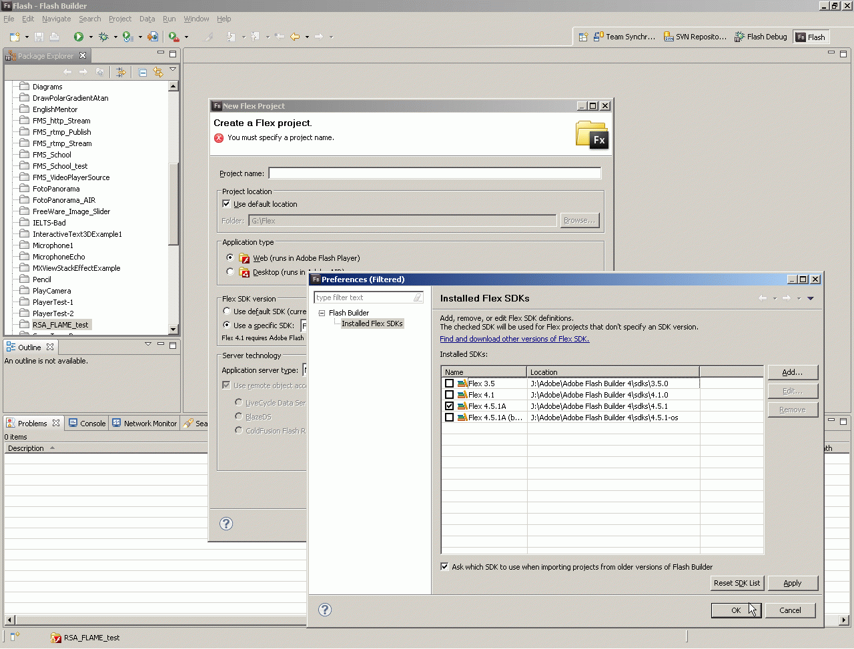Check the Flex 3.5 SDK checkbox
This screenshot has width=854, height=649.
(449, 384)
